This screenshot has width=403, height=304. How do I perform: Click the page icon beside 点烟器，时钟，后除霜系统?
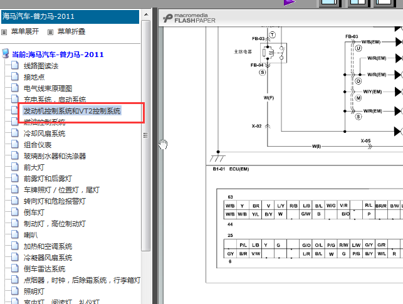[15, 280]
